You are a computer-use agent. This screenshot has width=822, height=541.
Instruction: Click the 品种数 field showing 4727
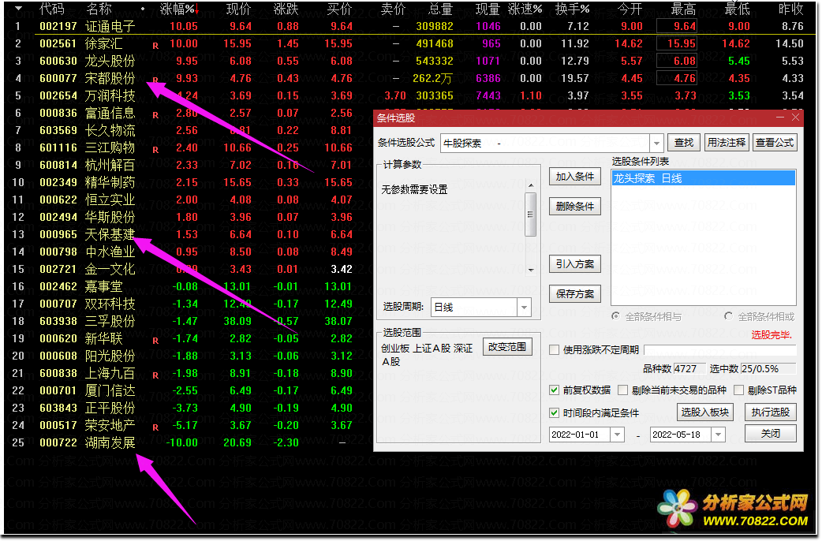point(689,368)
